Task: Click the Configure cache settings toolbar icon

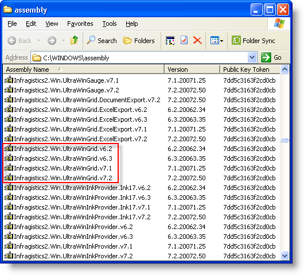Action: [x=170, y=41]
